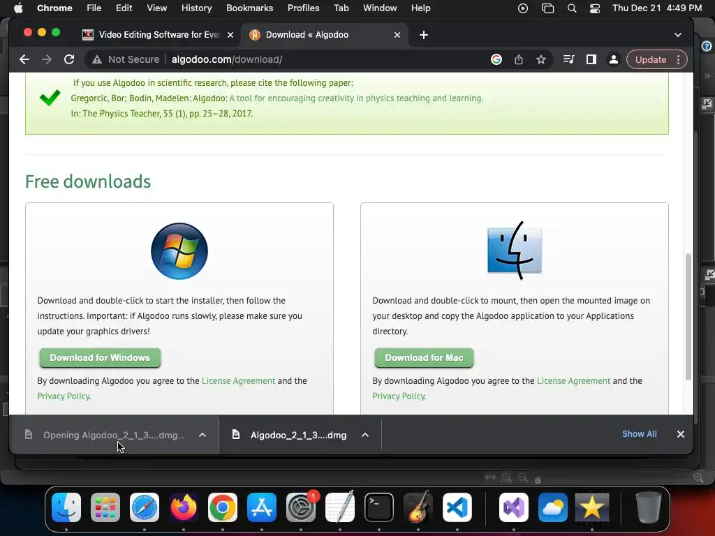Open Privacy Policy link under Mac download
Image resolution: width=715 pixels, height=536 pixels.
(x=399, y=396)
